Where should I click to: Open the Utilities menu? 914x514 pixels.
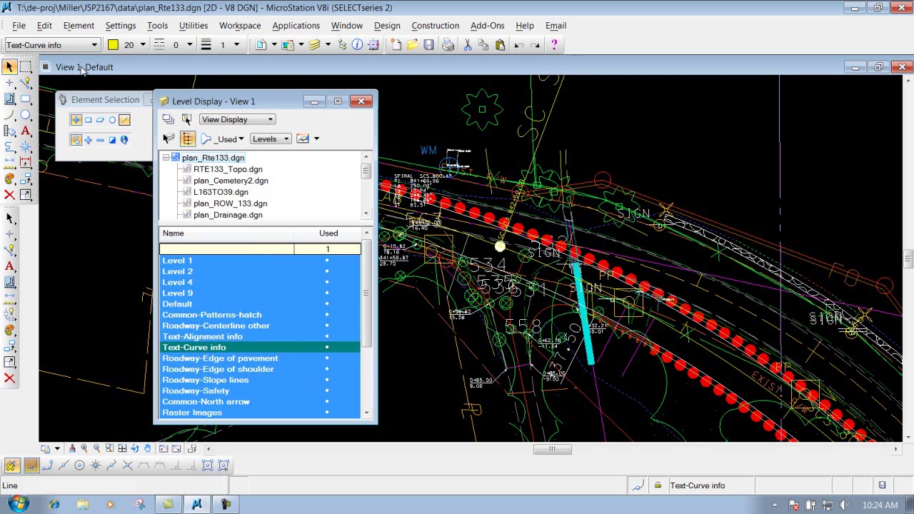[x=194, y=26]
